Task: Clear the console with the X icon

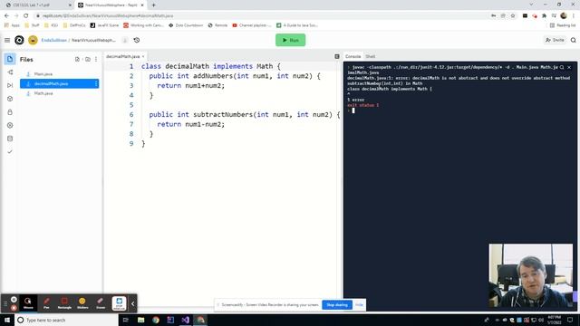Action: point(569,67)
